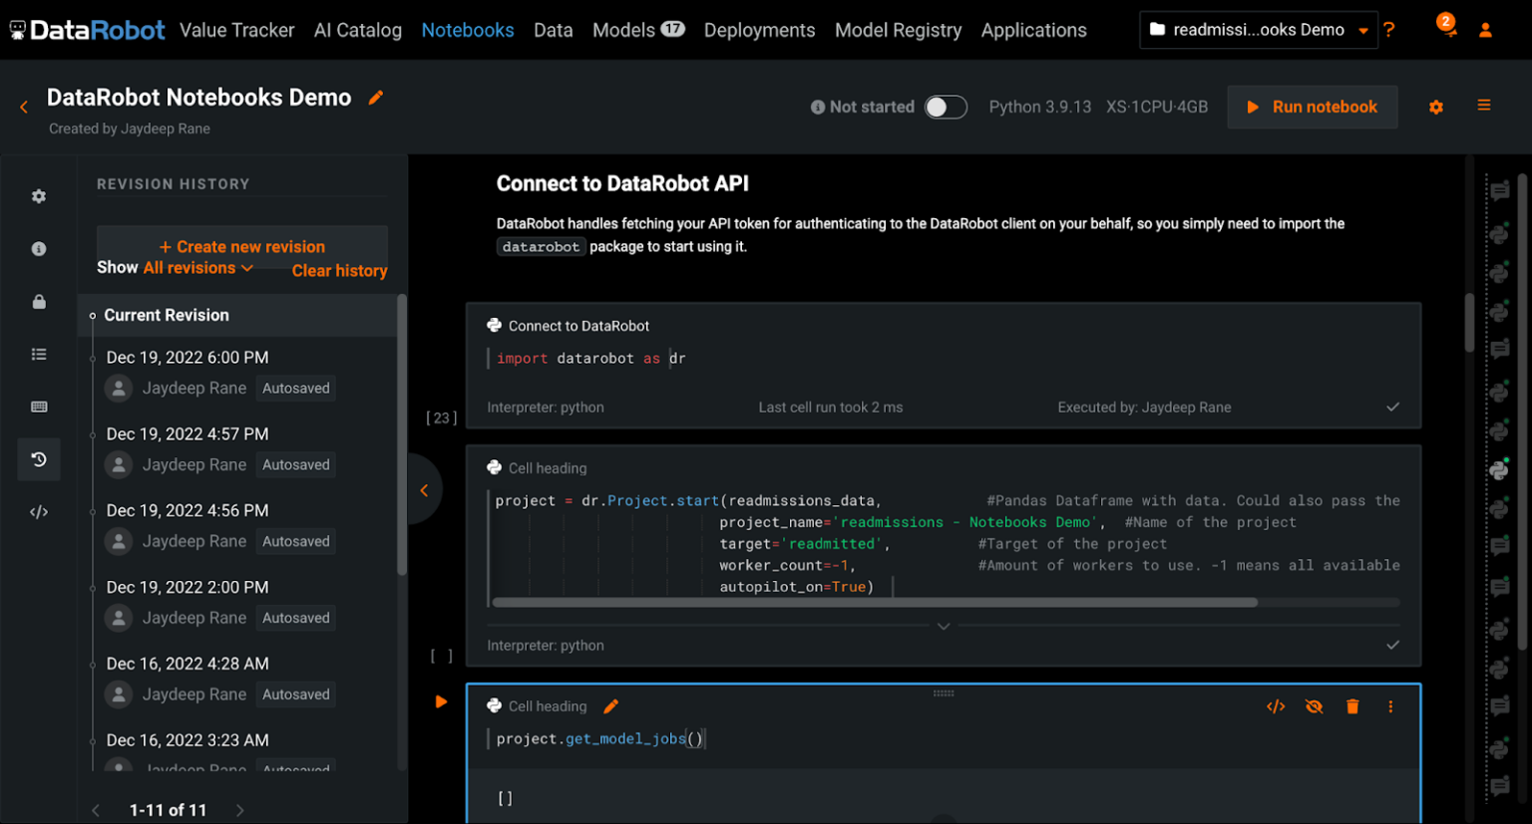Viewport: 1532px width, 824px height.
Task: Open the notebook information panel
Action: [x=38, y=248]
